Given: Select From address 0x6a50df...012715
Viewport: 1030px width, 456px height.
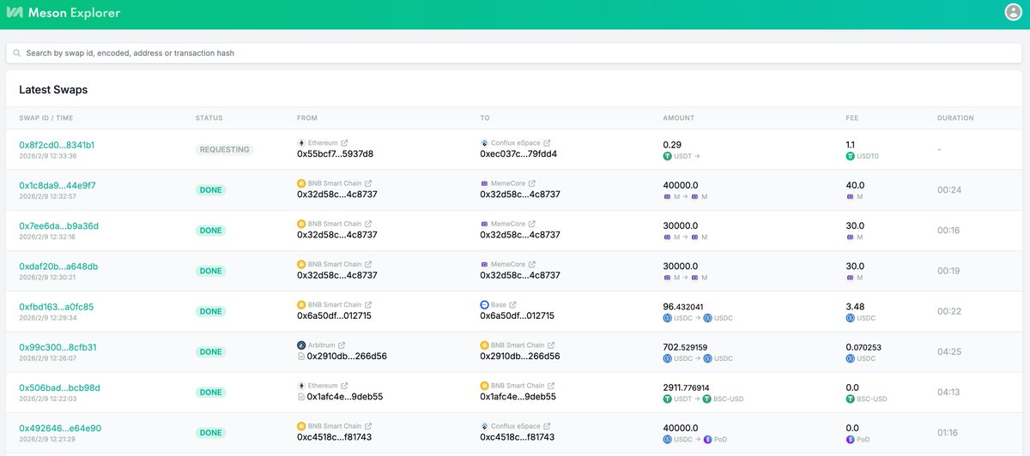Looking at the screenshot, I should tap(334, 315).
